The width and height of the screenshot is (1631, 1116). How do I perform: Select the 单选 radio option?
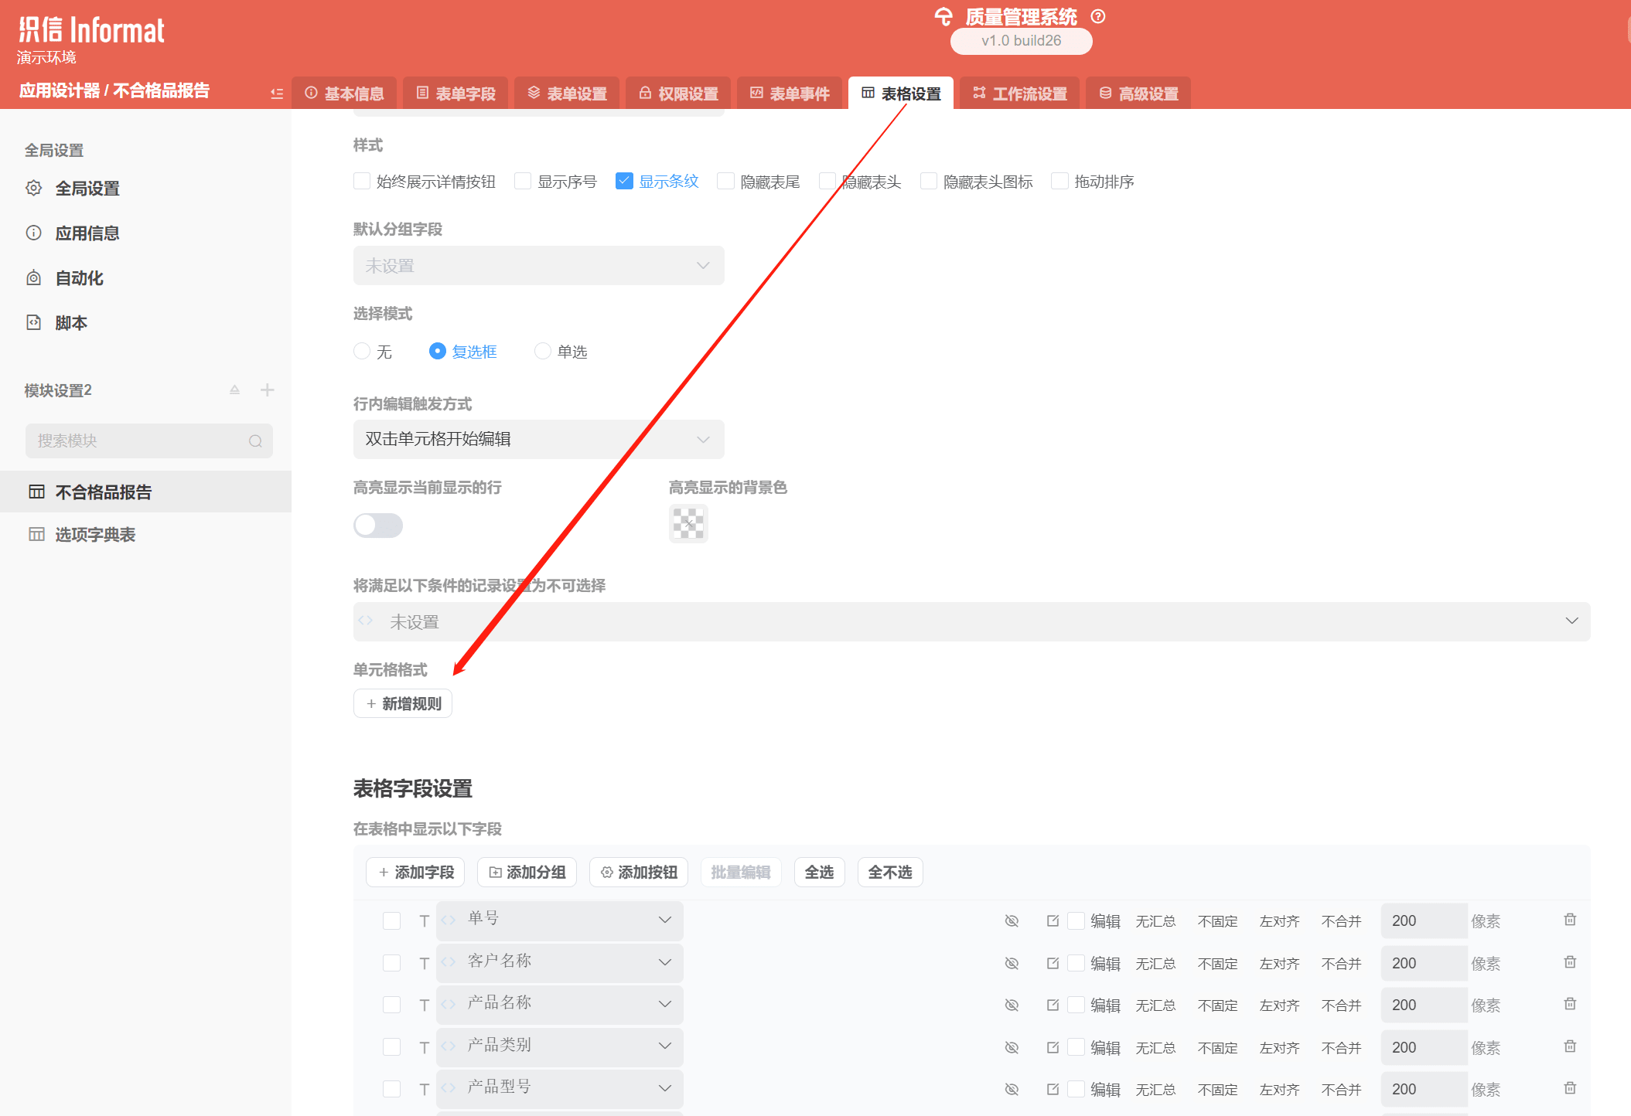(x=543, y=352)
